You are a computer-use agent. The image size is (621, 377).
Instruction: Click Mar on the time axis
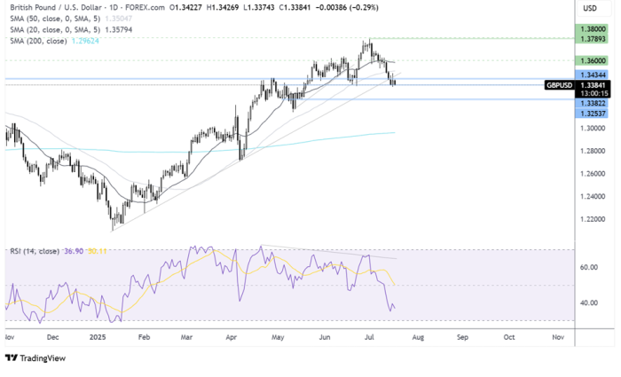tap(186, 337)
